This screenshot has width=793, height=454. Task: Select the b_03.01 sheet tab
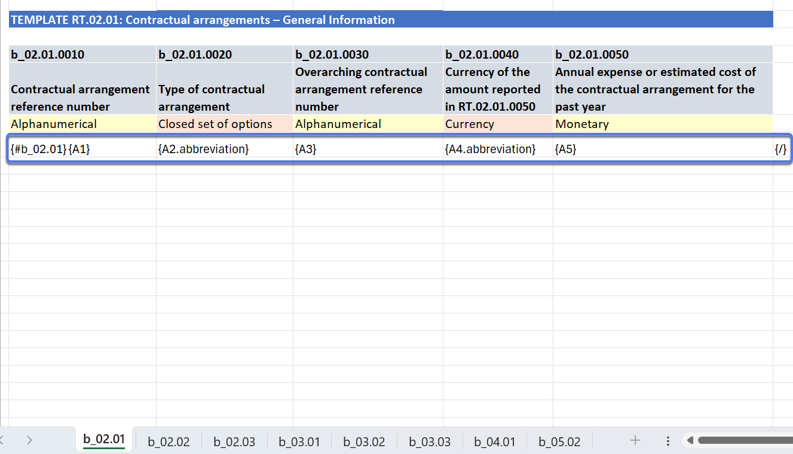point(299,442)
